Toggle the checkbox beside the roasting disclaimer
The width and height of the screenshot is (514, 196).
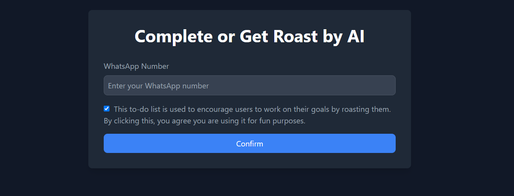[107, 109]
